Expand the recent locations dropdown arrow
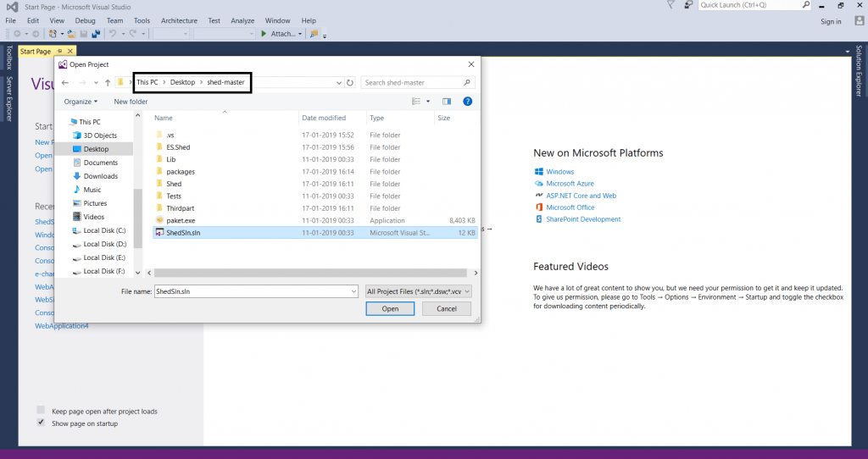The width and height of the screenshot is (868, 459). click(96, 82)
